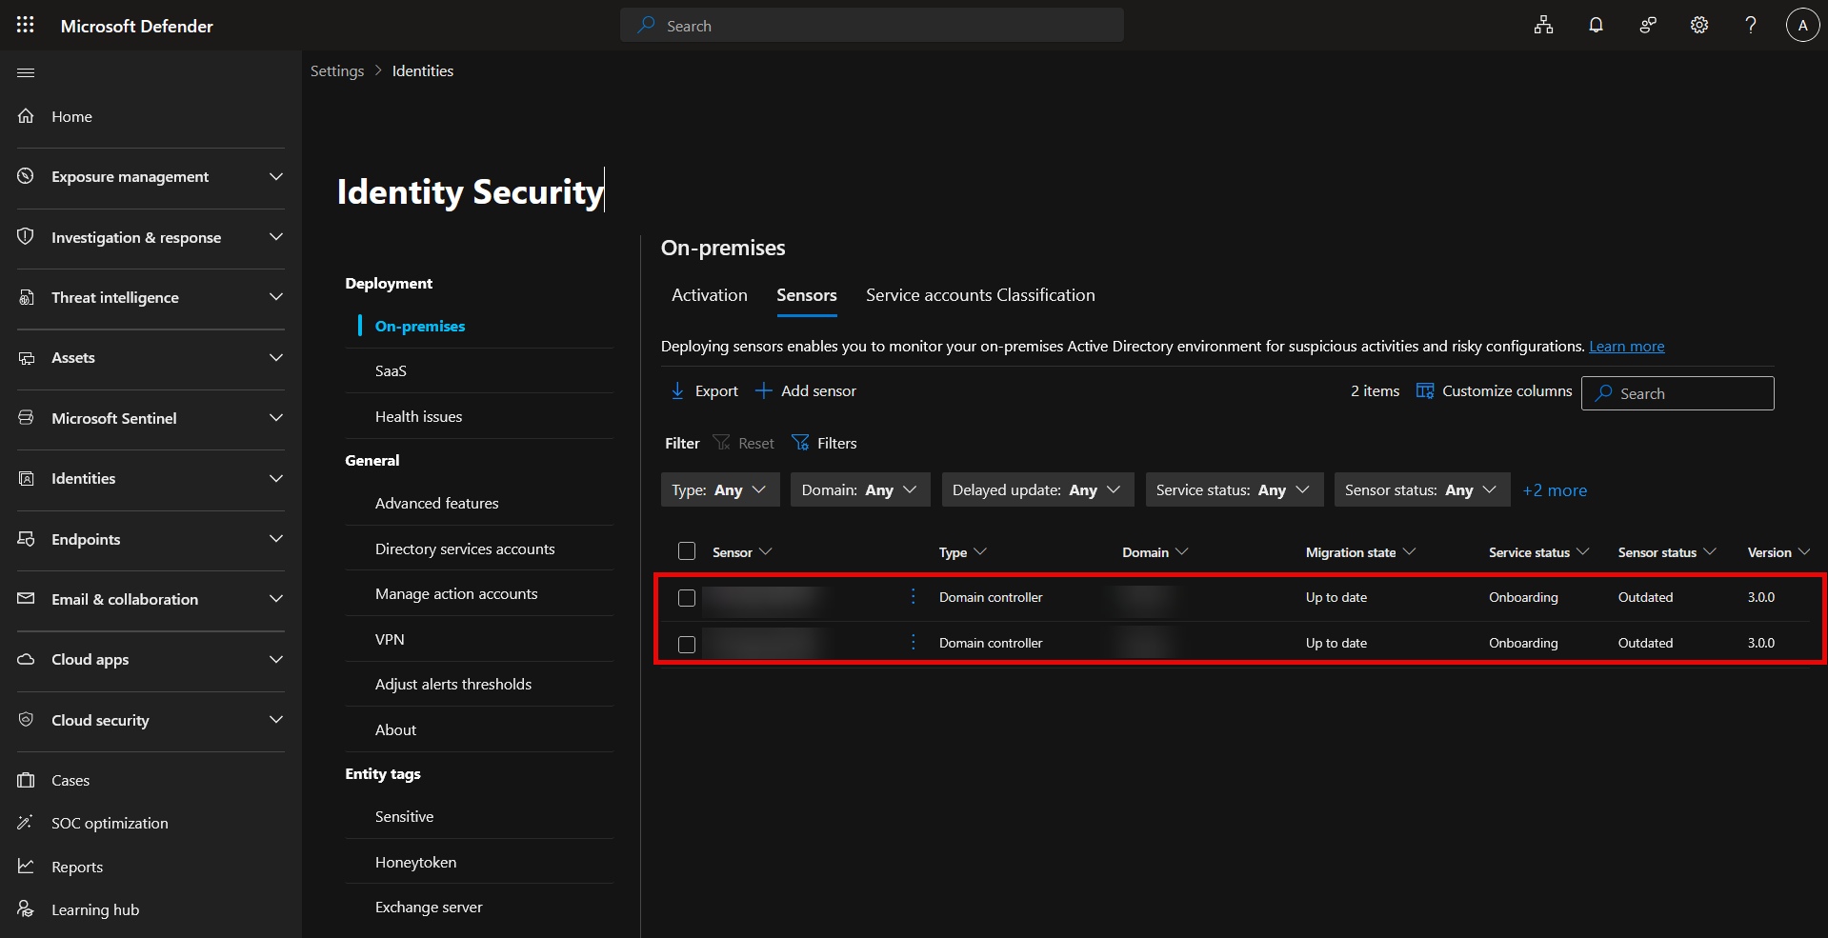This screenshot has height=938, width=1828.
Task: Click the Home icon in sidebar
Action: 26,116
